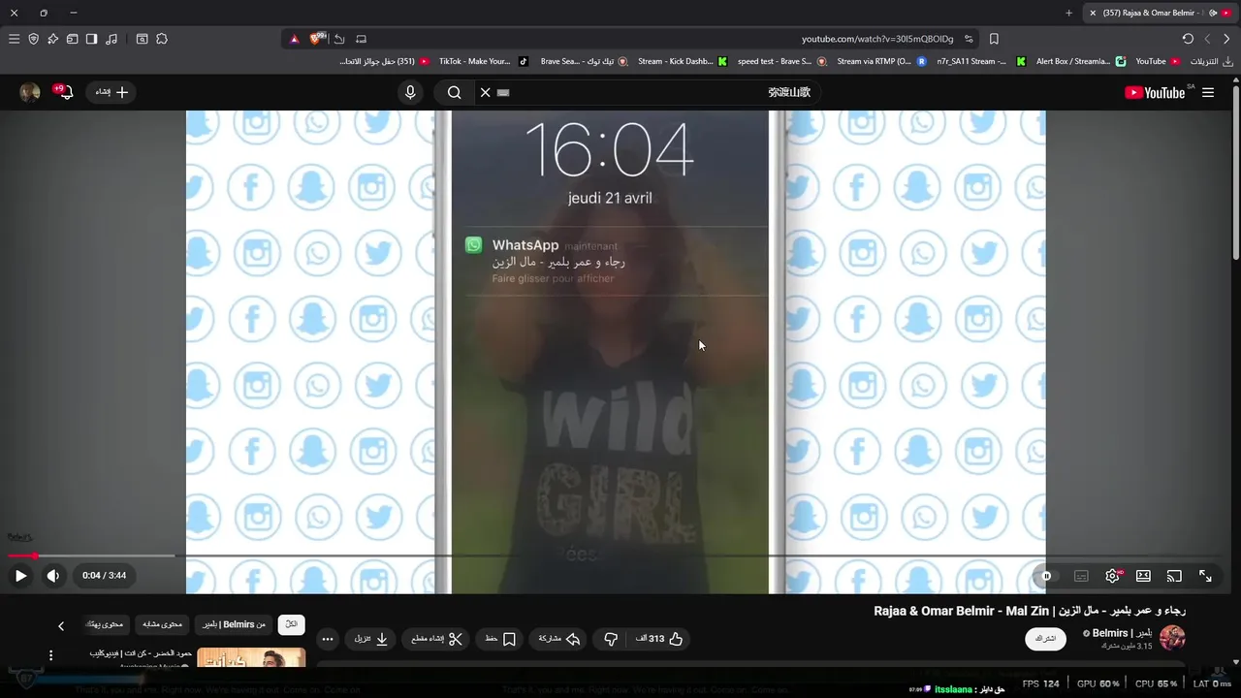Open the n7r_SA11 Stream bookmark
This screenshot has width=1241, height=698.
click(x=981, y=61)
